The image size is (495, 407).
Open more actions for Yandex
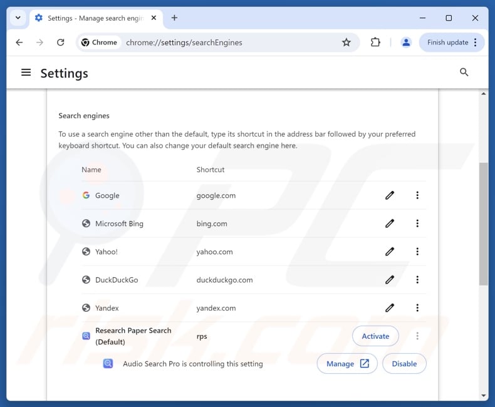point(417,308)
